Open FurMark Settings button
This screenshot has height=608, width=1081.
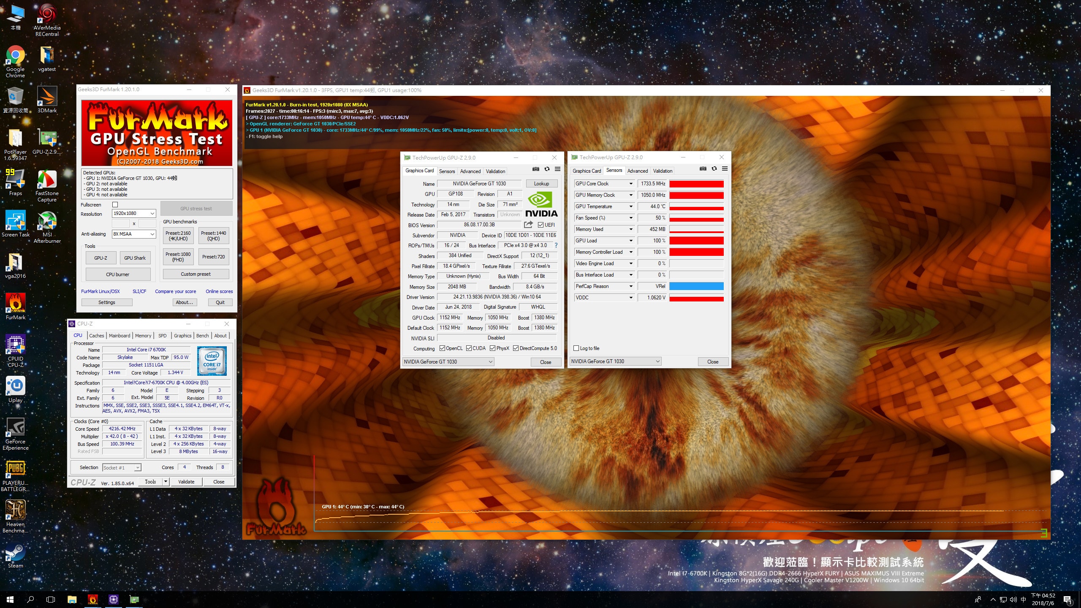(x=107, y=302)
